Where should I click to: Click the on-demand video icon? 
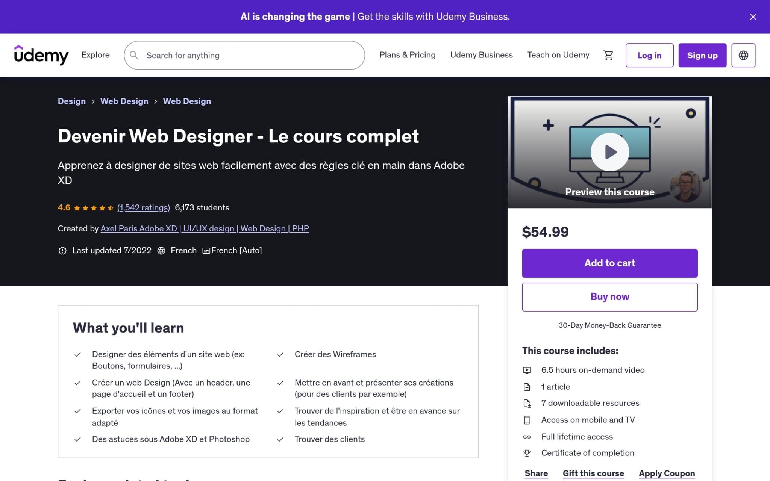(527, 370)
